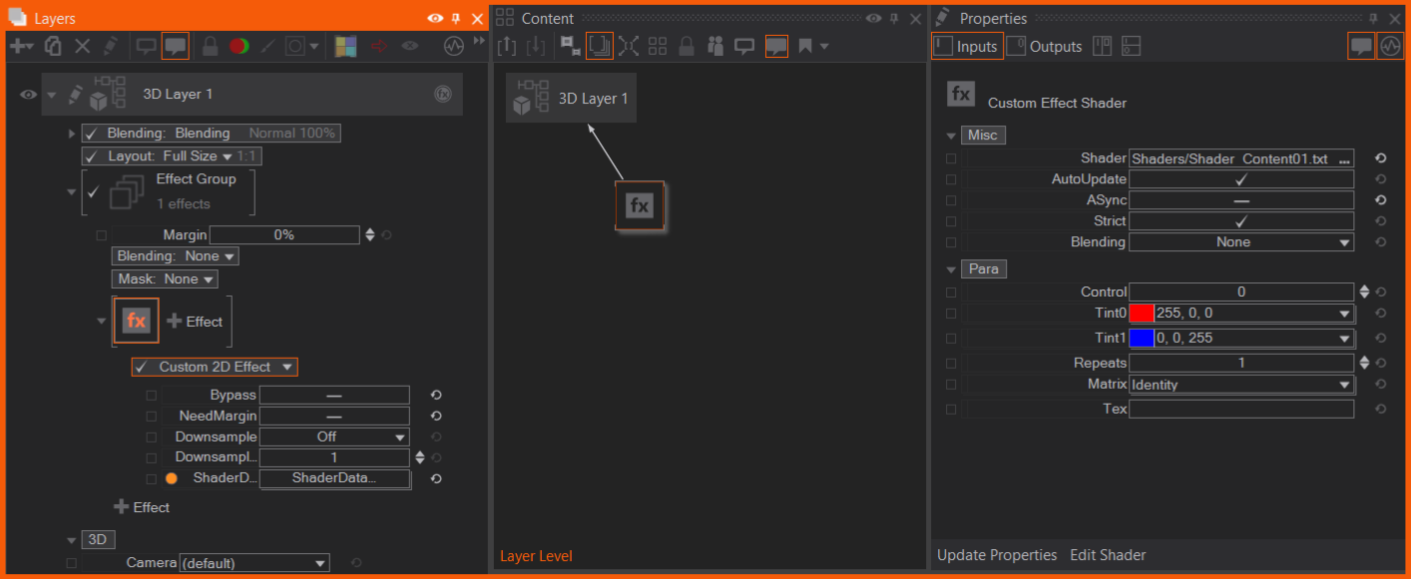The image size is (1411, 579).
Task: Click the red-green color circles icon
Action: coord(238,46)
